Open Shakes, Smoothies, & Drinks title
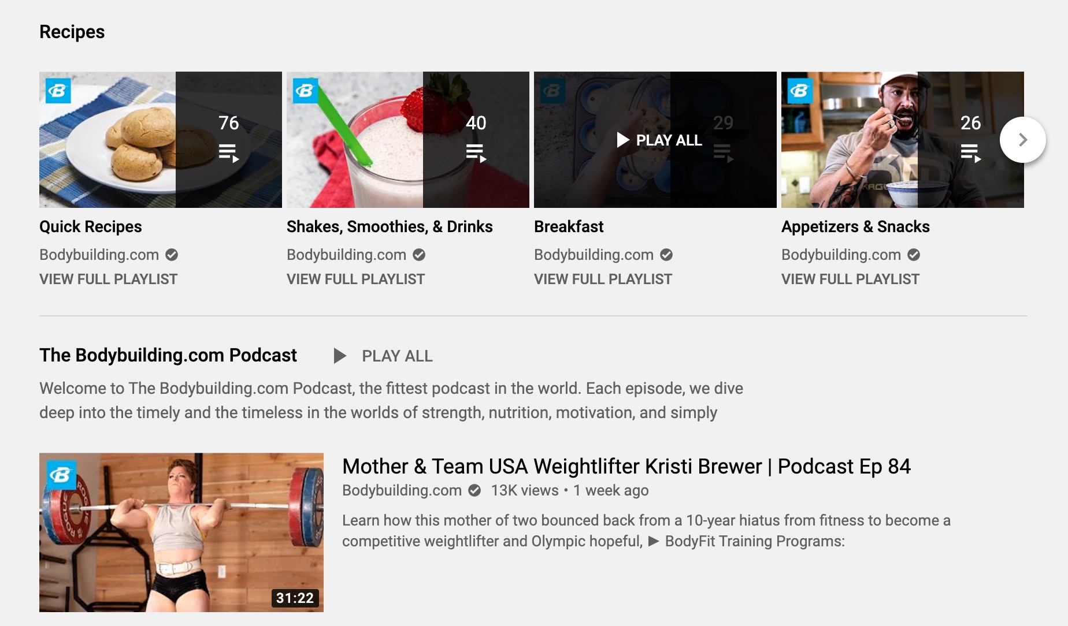 point(390,226)
